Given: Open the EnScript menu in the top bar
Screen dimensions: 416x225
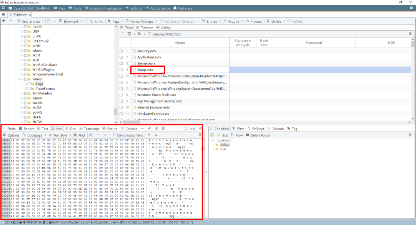Looking at the screenshot, I should tap(134, 8).
